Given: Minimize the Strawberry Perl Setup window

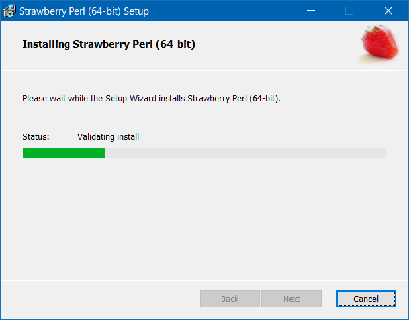Looking at the screenshot, I should click(x=311, y=11).
